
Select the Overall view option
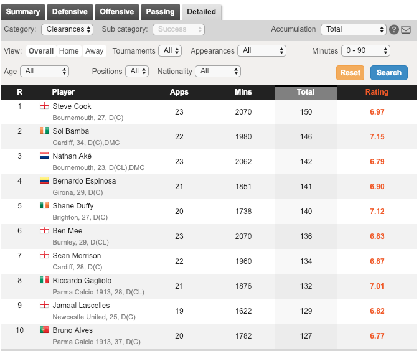(41, 51)
